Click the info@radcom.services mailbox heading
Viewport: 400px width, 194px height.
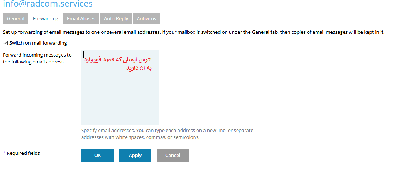click(48, 4)
